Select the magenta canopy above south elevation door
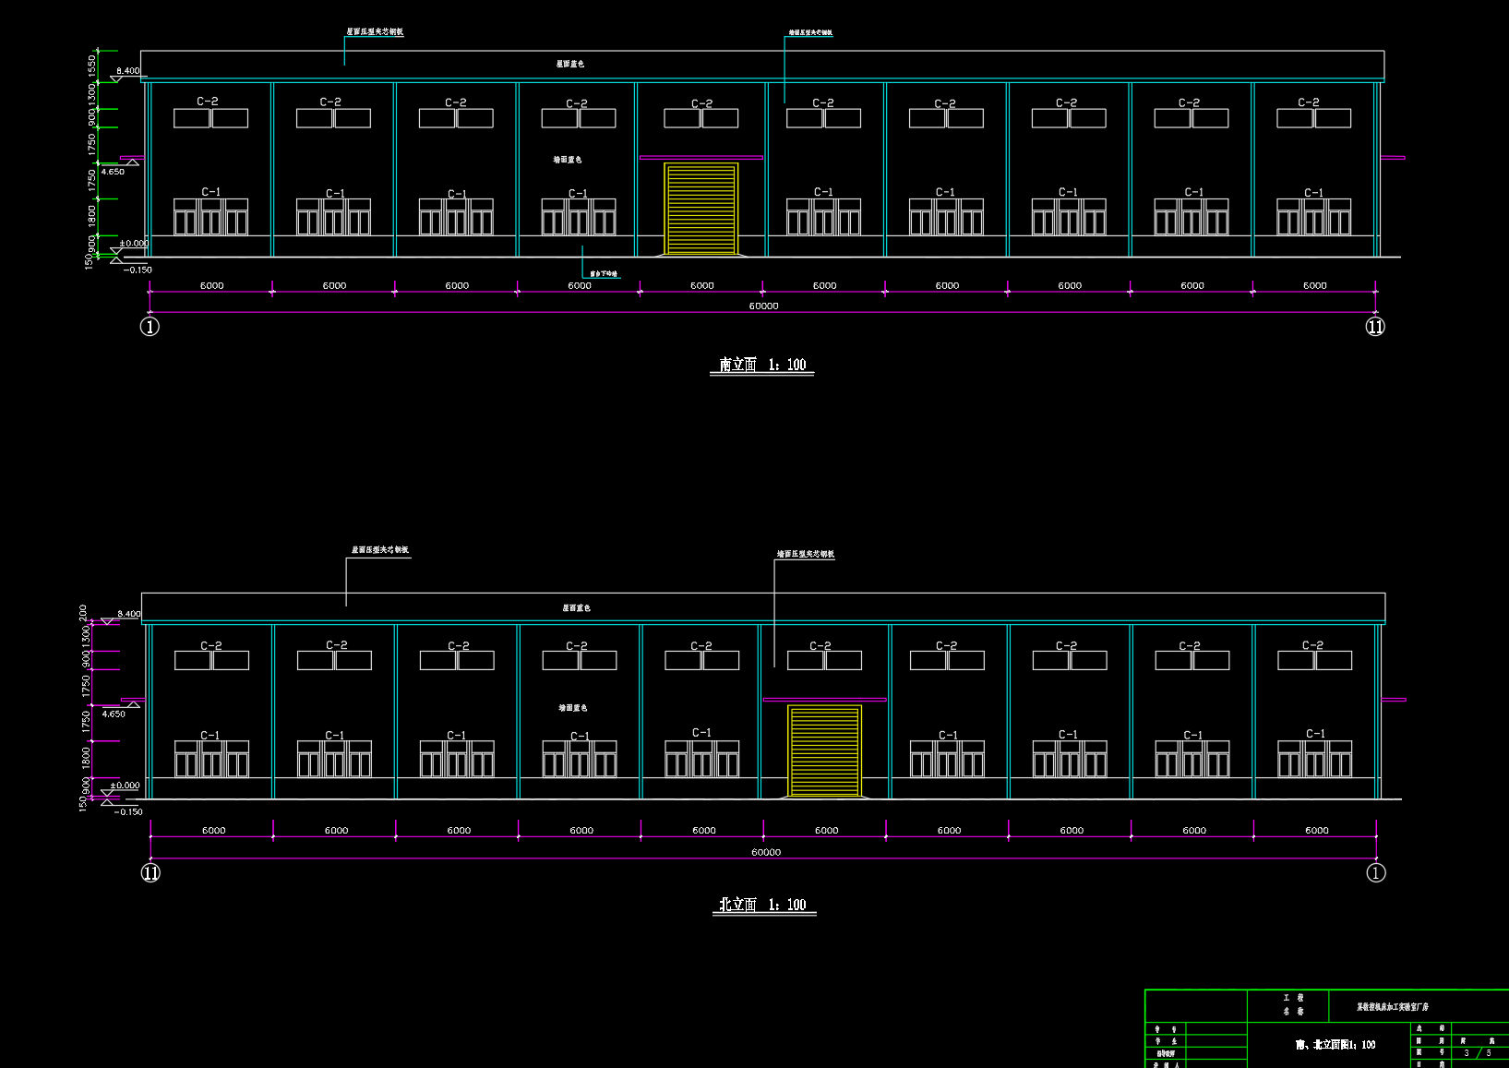This screenshot has width=1509, height=1068. pyautogui.click(x=701, y=158)
